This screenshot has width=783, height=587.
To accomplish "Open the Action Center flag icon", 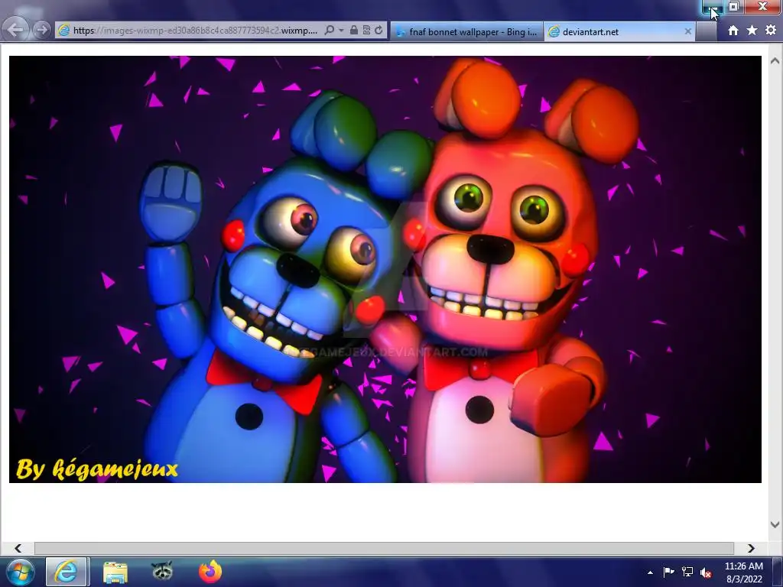I will coord(668,572).
